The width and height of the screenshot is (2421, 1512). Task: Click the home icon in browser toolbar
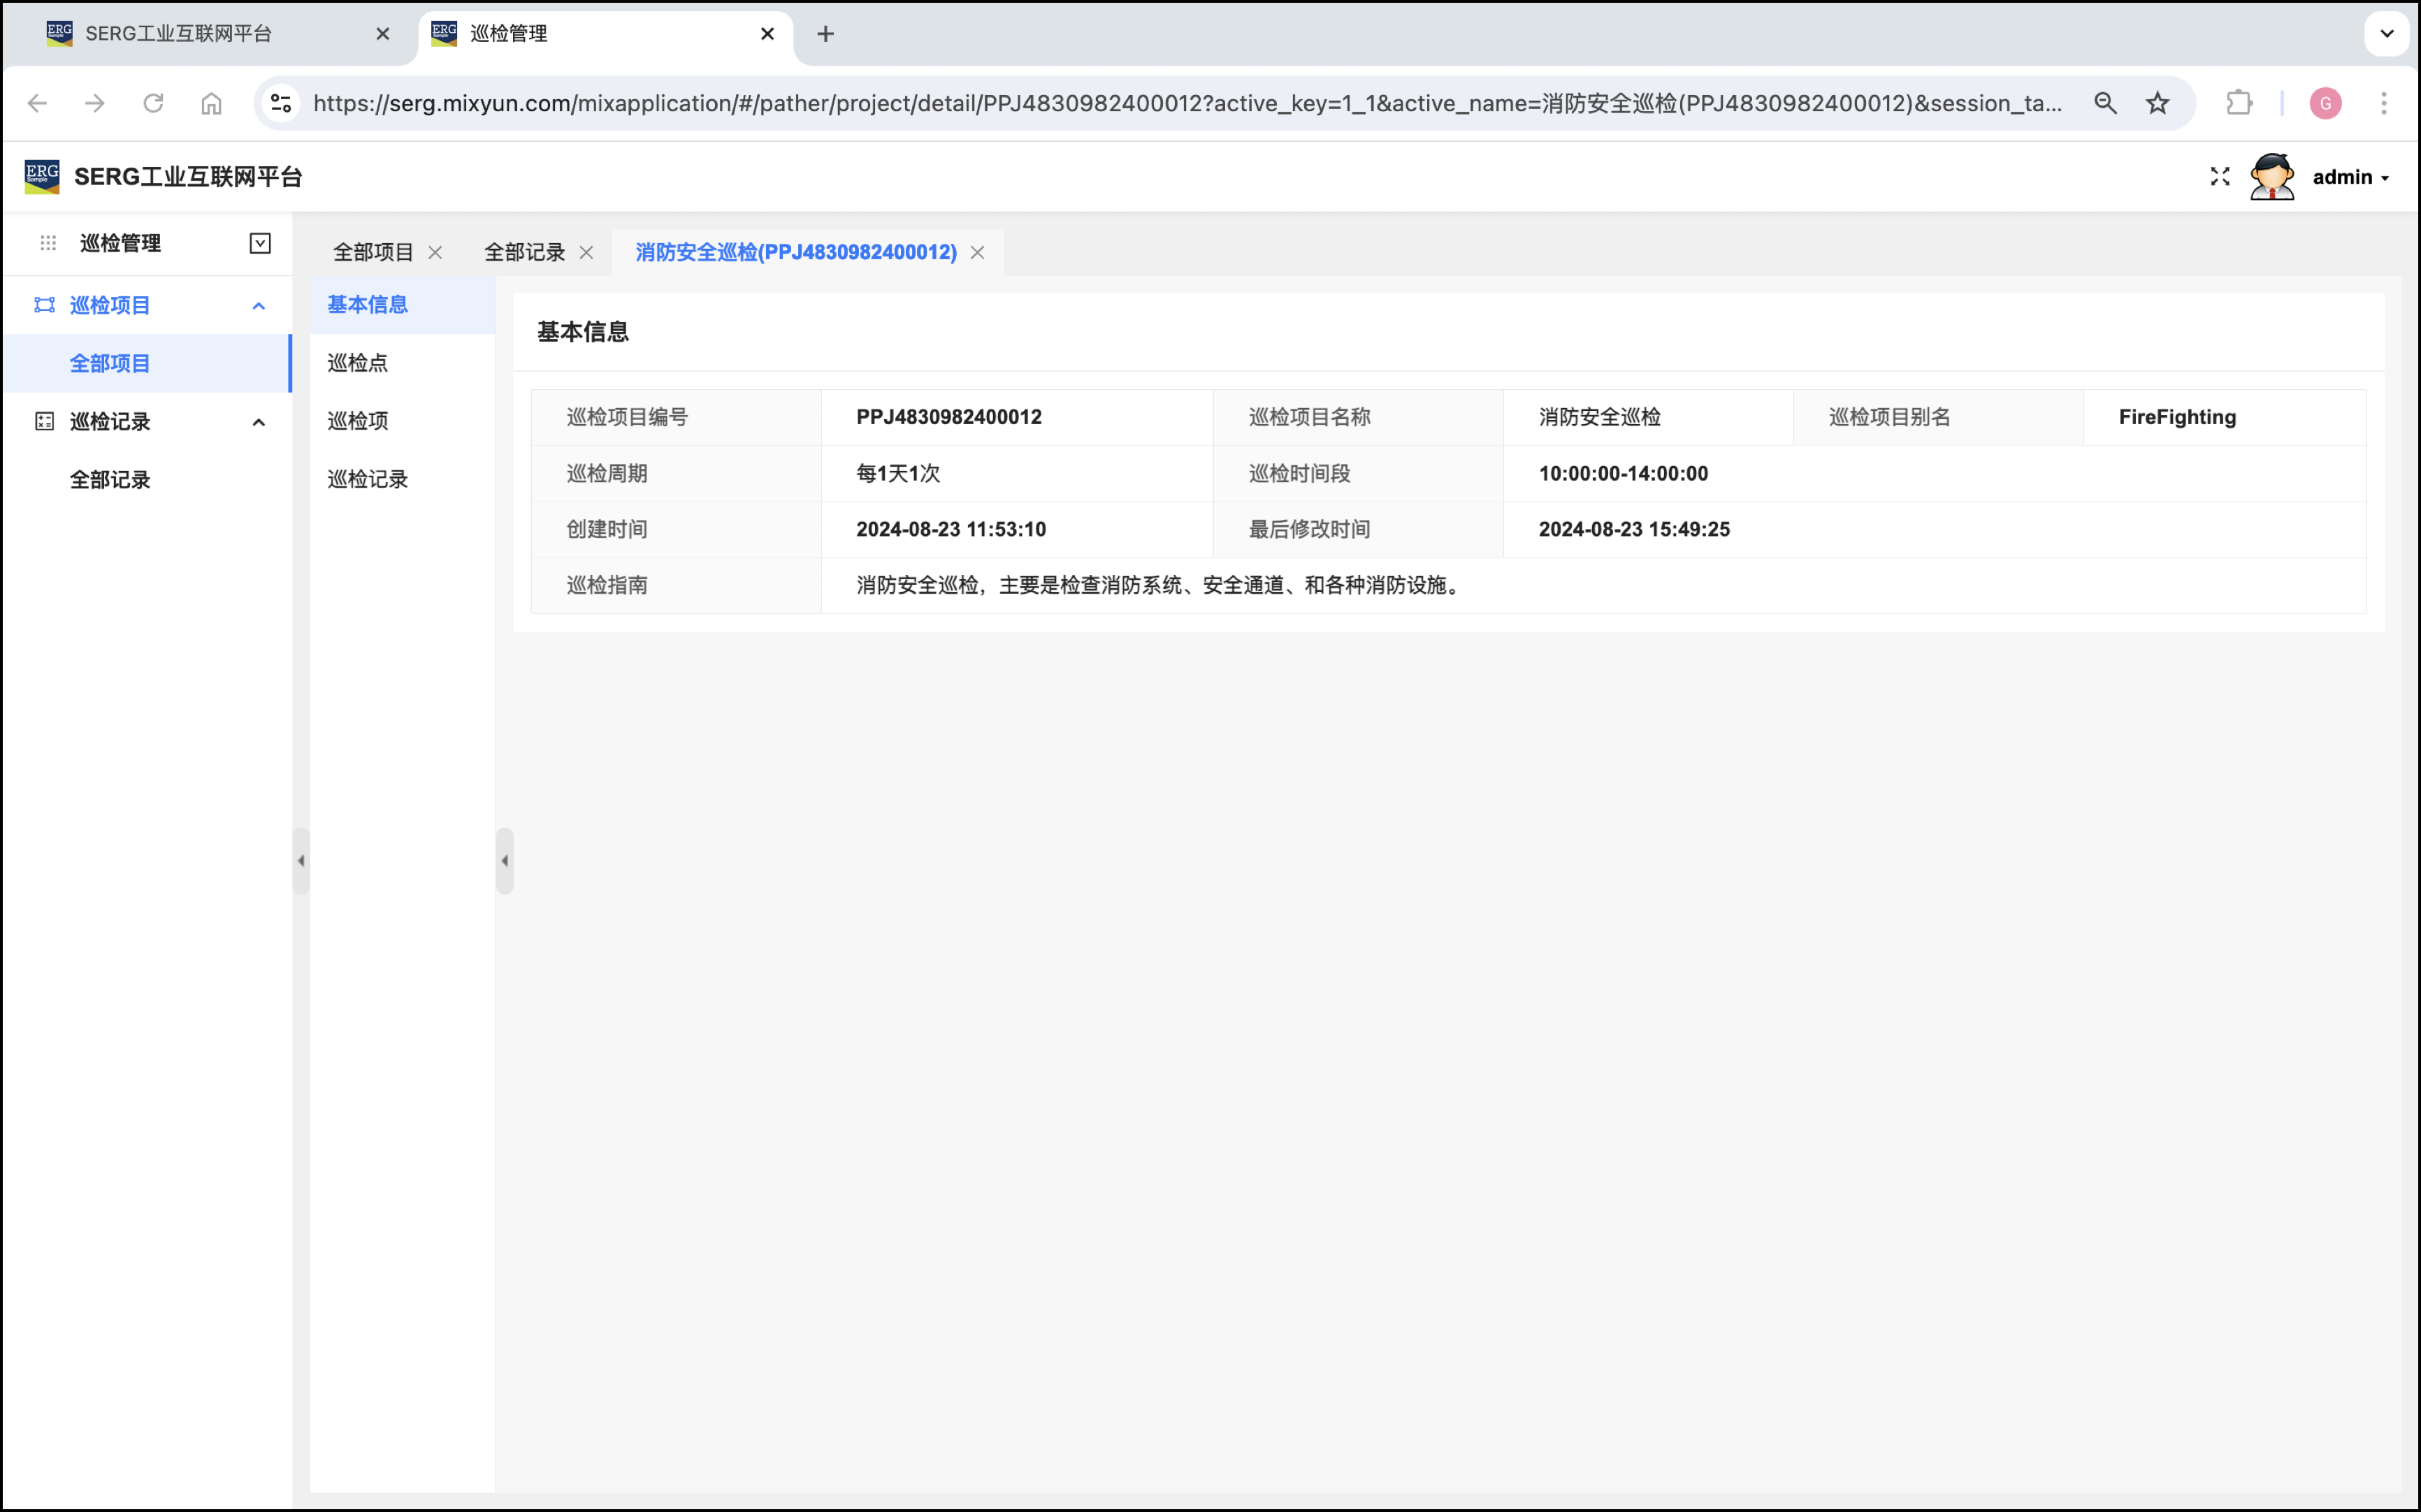click(211, 103)
